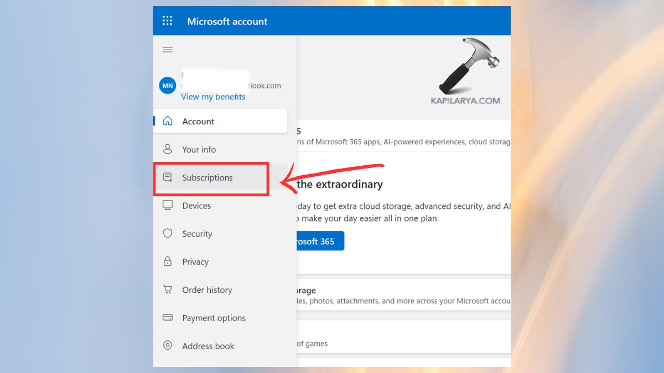Click the monitor icon next to Devices
Screen dimensions: 664x373
click(x=168, y=205)
